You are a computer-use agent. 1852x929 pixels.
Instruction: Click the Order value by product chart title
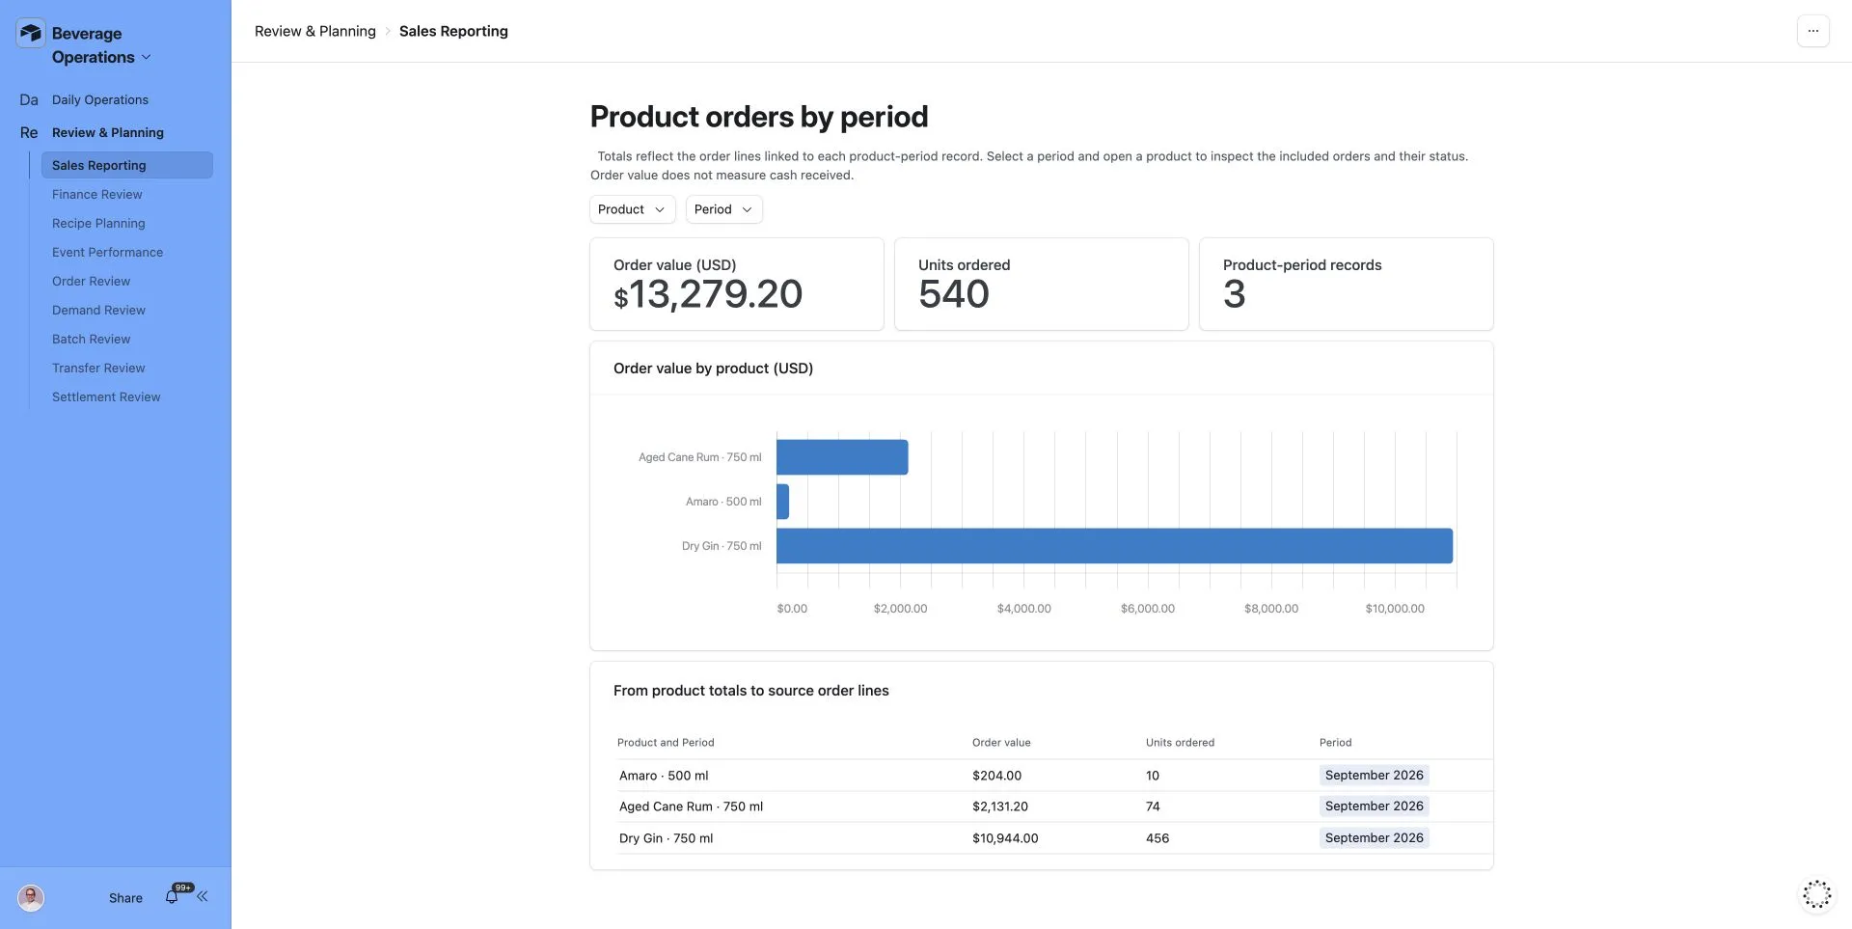(x=713, y=369)
